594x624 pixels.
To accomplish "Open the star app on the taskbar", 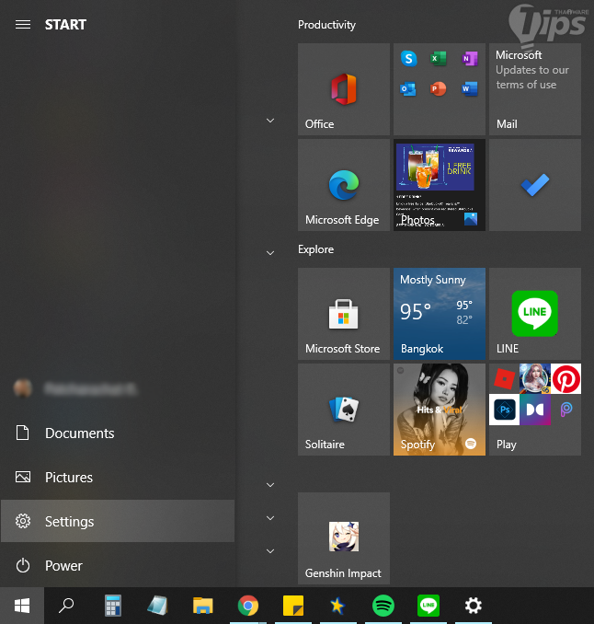I will [x=338, y=606].
